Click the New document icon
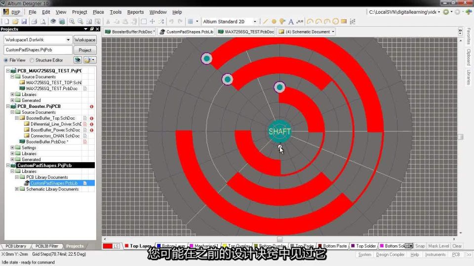Screen dimensions: 474x266 pyautogui.click(x=6, y=22)
